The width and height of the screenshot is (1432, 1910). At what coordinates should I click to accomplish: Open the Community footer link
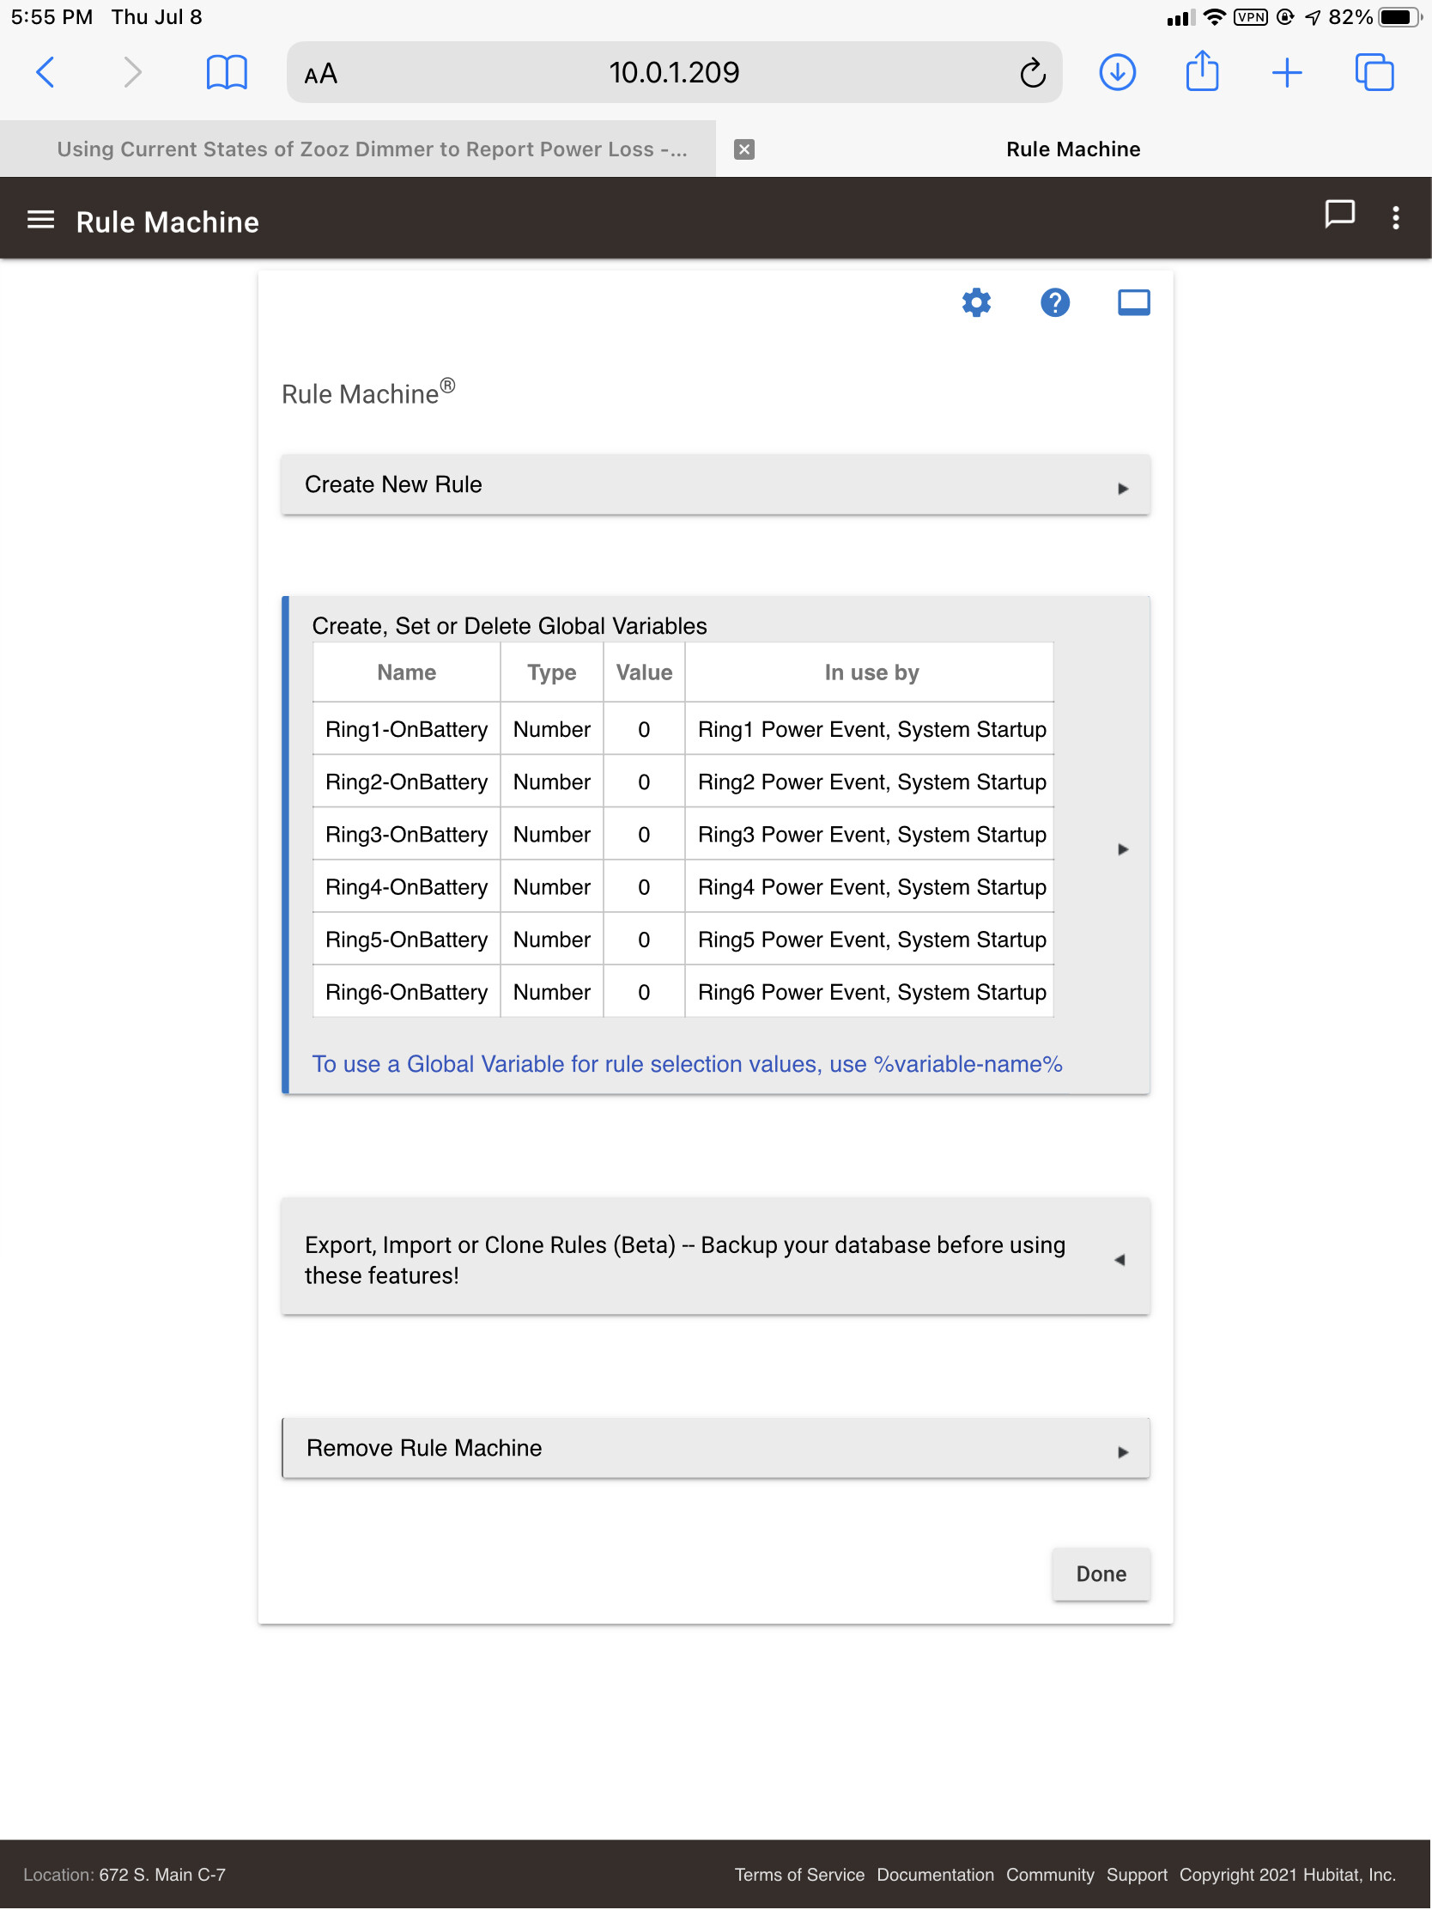pyautogui.click(x=1050, y=1874)
